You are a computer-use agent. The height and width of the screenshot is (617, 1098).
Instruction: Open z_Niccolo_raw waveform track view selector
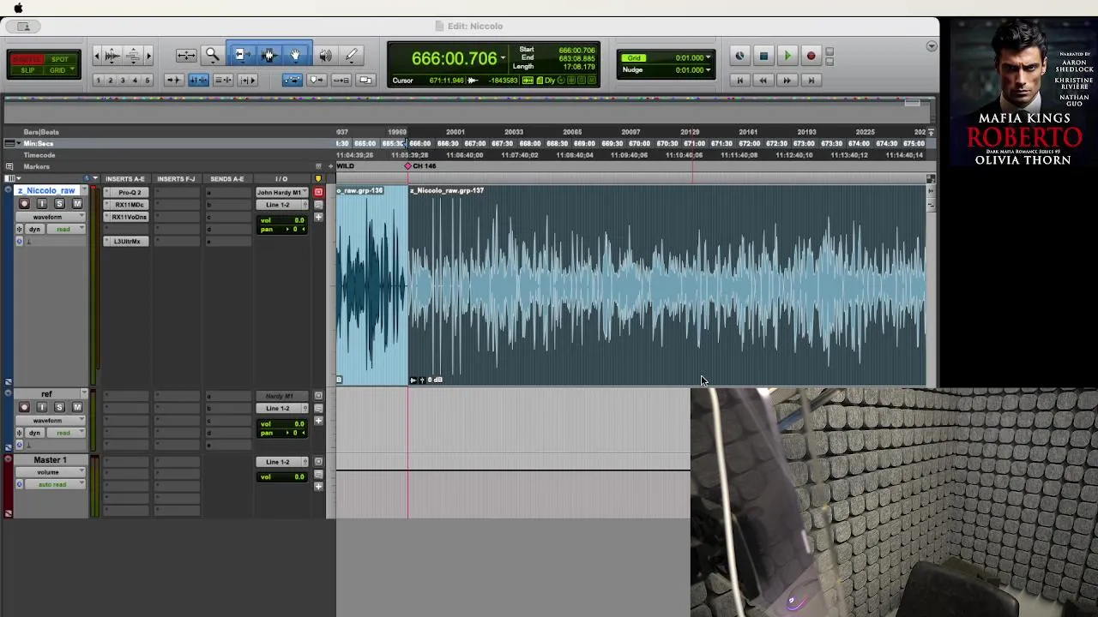pos(51,217)
